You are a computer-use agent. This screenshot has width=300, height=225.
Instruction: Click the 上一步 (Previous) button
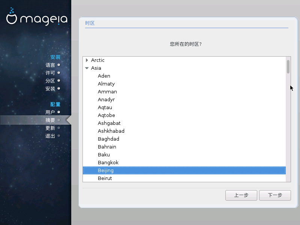tap(241, 195)
